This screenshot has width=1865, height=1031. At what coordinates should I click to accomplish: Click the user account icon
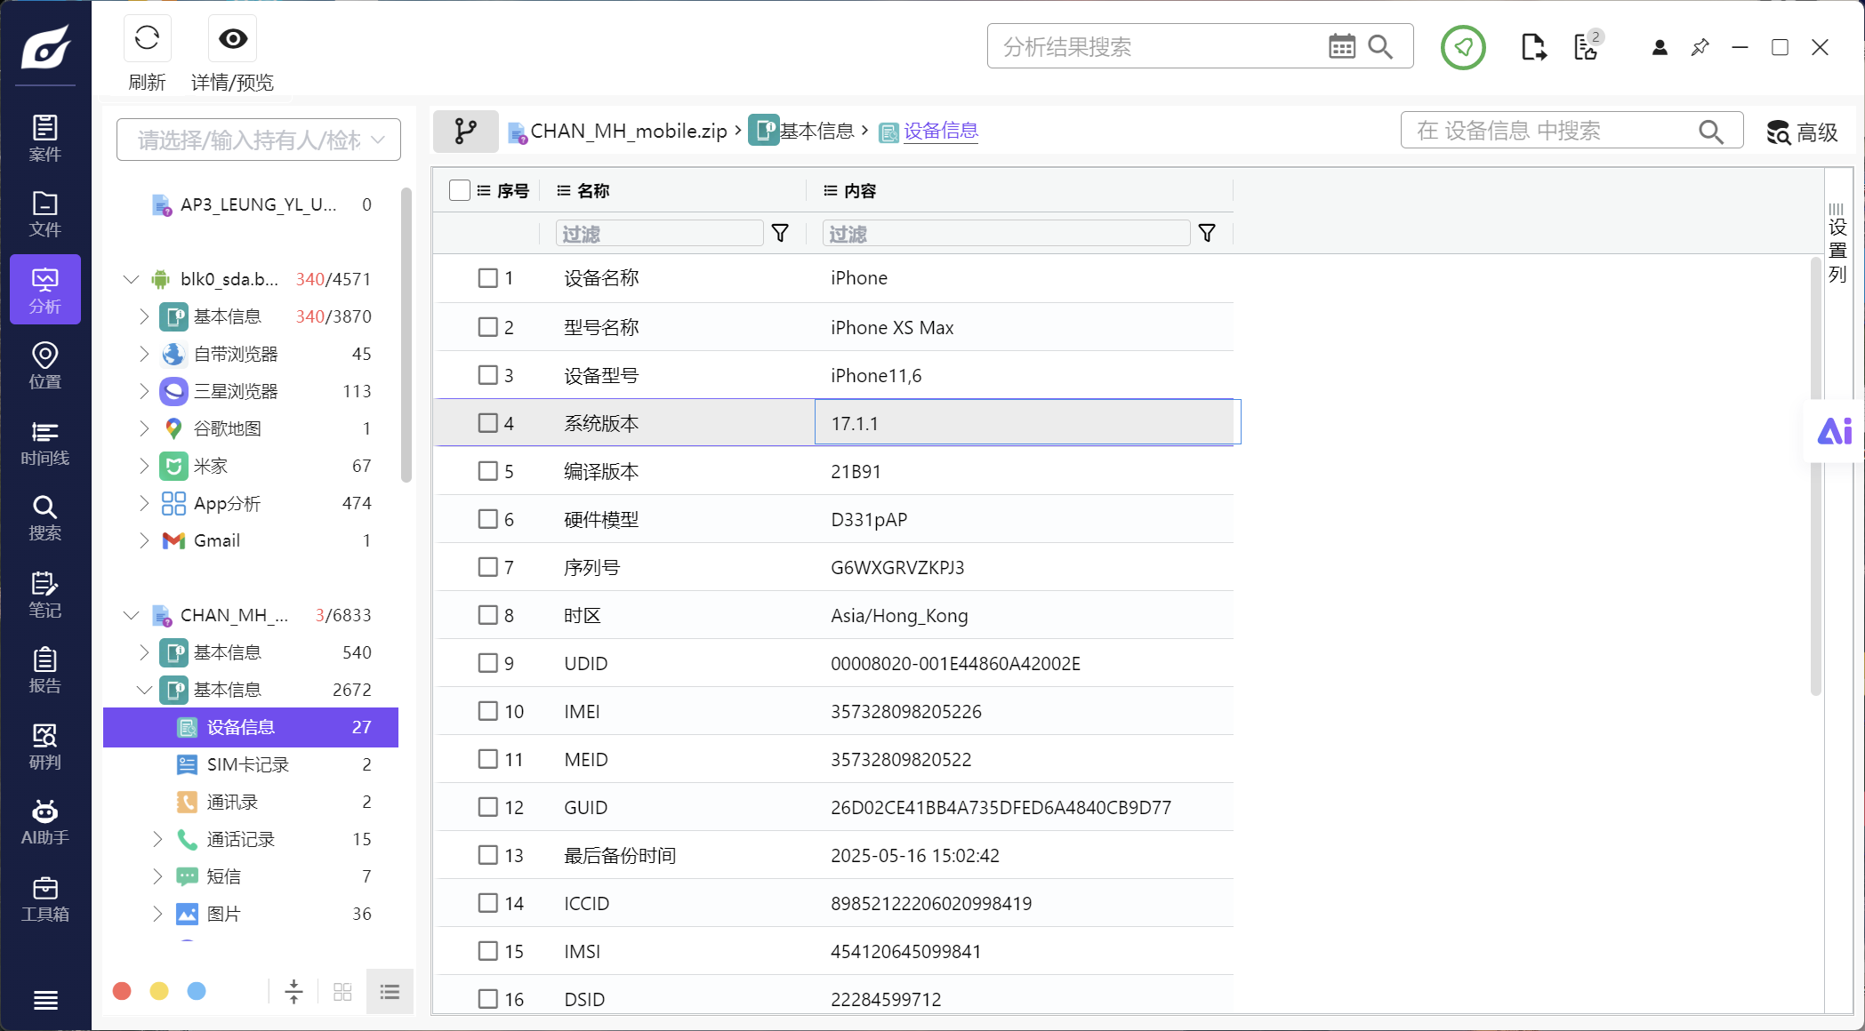point(1660,47)
